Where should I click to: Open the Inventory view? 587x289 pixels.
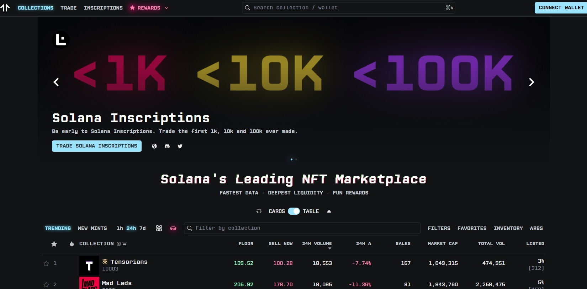click(x=508, y=228)
